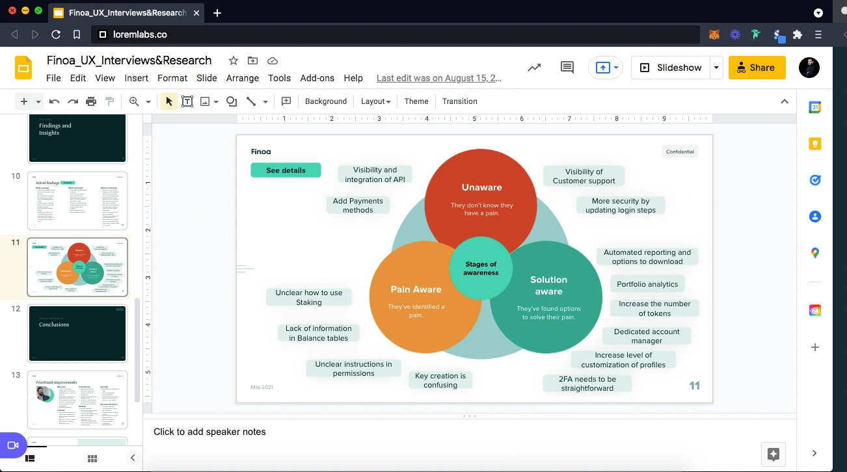Open Slideshow options dropdown arrow
This screenshot has width=847, height=472.
tap(716, 68)
